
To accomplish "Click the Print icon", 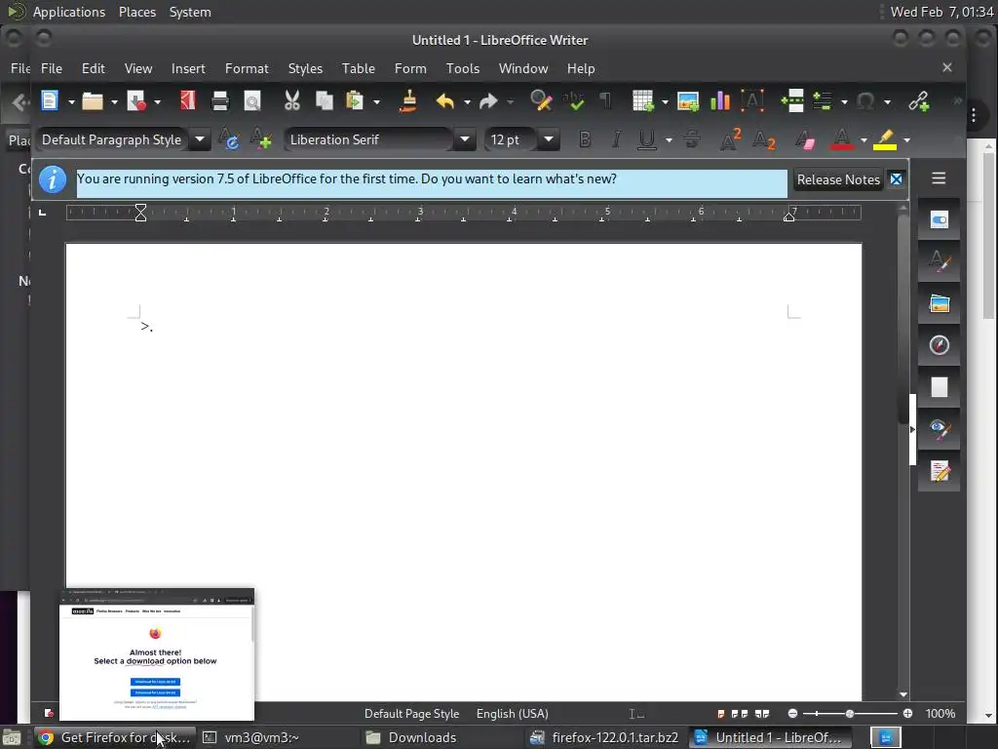I will pos(220,100).
